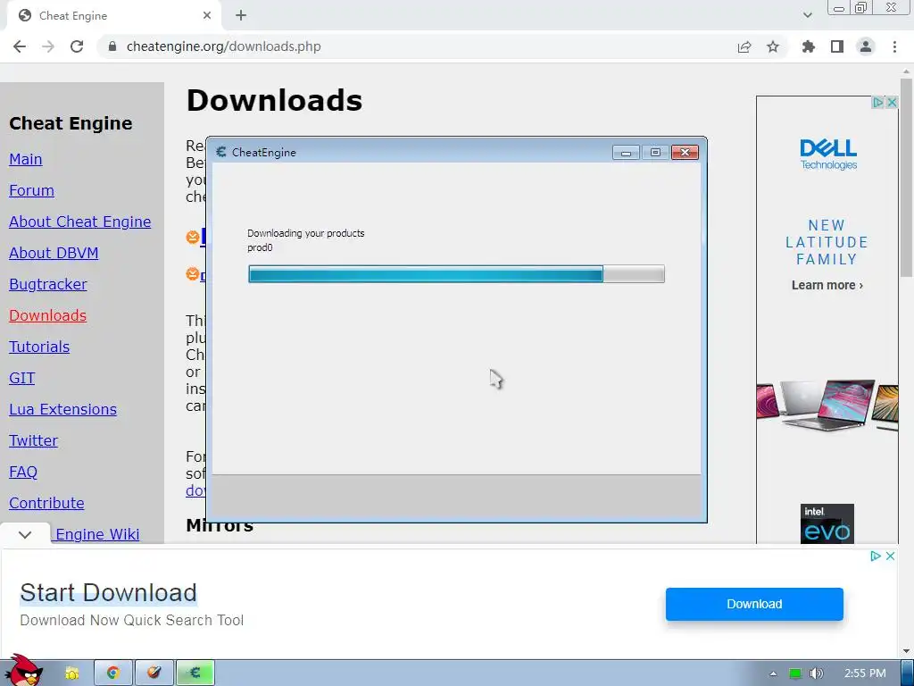This screenshot has height=686, width=914.
Task: Click the green tray status icon
Action: [795, 673]
